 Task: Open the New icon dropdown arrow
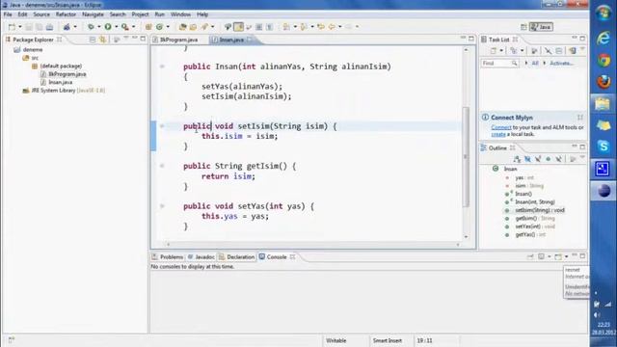click(x=20, y=27)
